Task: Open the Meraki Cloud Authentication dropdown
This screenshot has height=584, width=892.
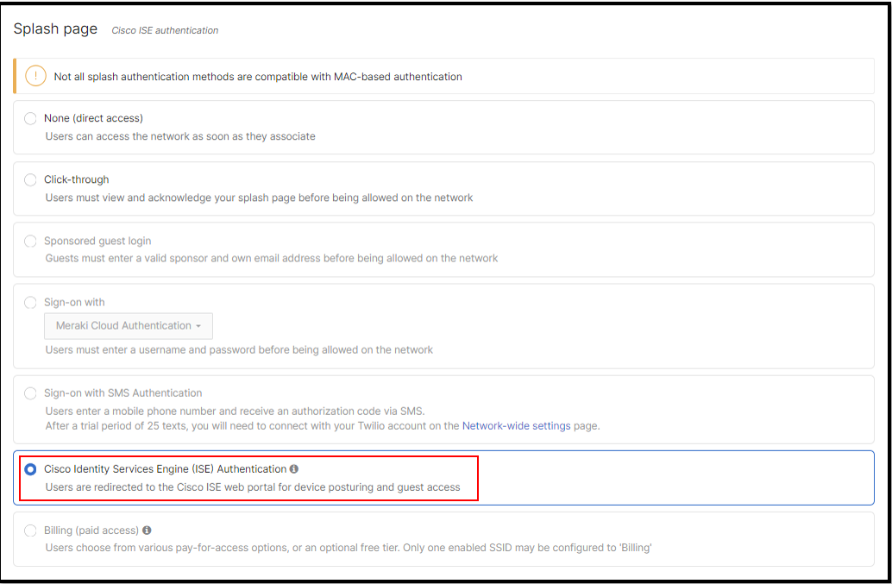Action: pos(129,326)
